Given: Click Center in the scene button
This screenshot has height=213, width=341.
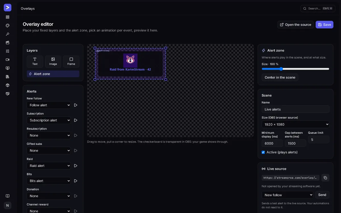Looking at the screenshot, I should point(280,77).
